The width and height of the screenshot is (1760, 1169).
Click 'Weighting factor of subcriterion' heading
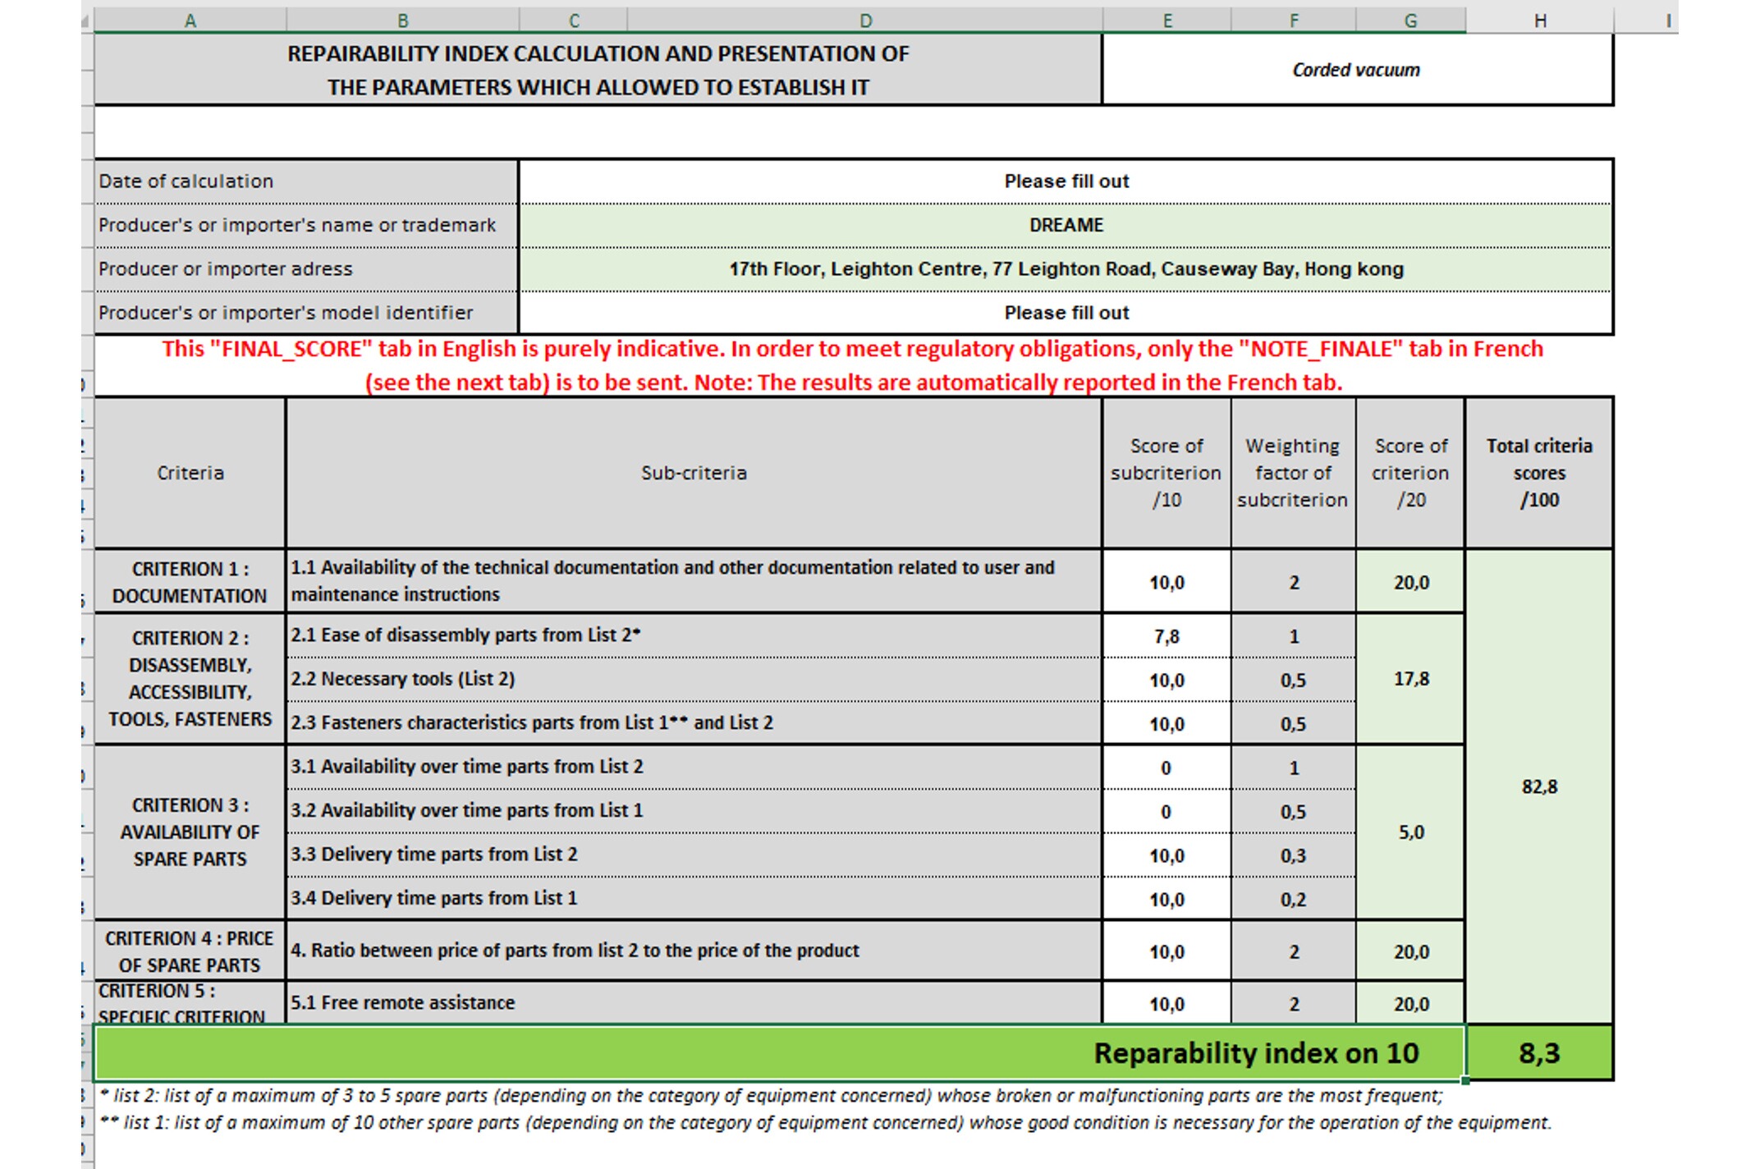pyautogui.click(x=1293, y=473)
